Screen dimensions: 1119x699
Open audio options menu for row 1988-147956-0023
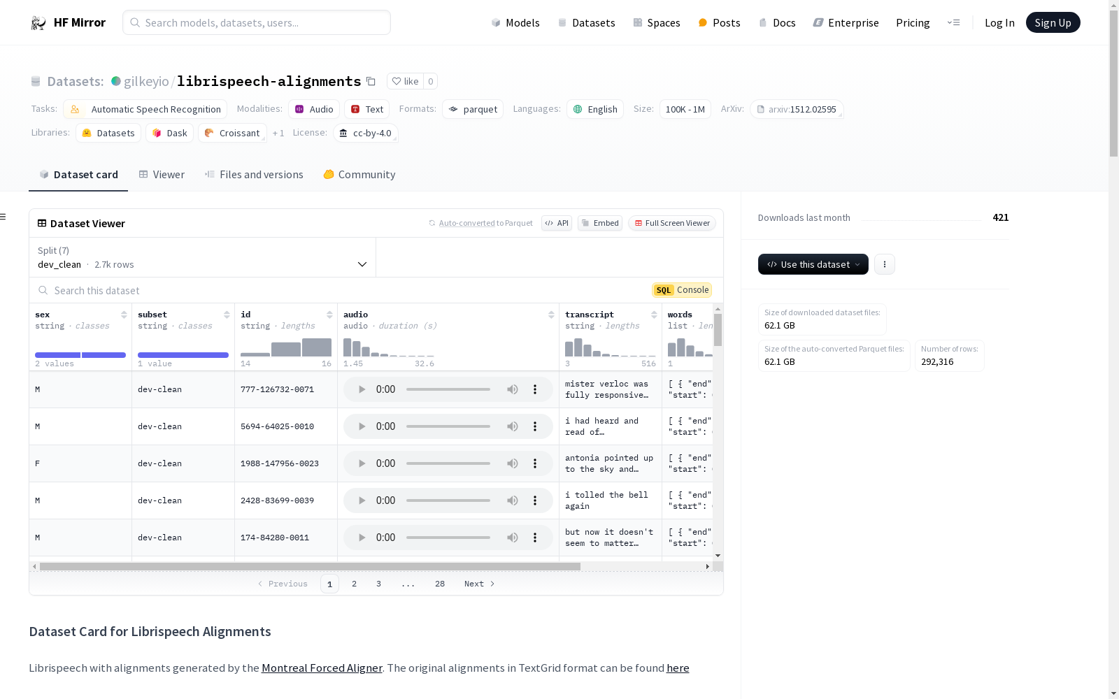pos(535,463)
